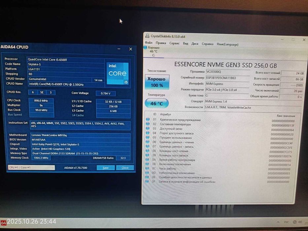
Task: Click status icon for 05 Процент использования
Action: (x=148, y=137)
